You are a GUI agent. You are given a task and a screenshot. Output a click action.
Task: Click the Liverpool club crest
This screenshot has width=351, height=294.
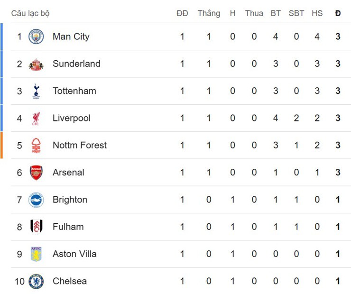click(36, 118)
